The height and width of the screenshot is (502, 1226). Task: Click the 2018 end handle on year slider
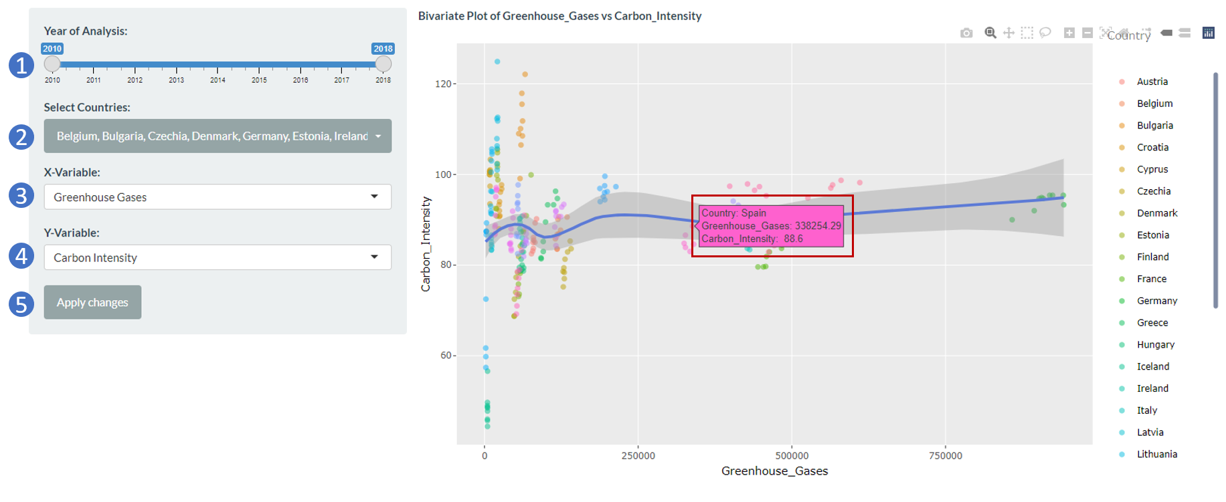coord(383,64)
